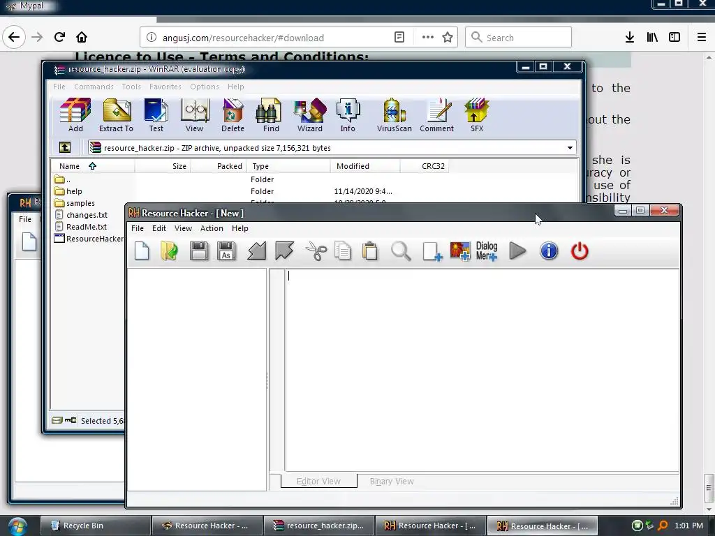Click the Info icon in WinRAR toolbar
Image resolution: width=715 pixels, height=536 pixels.
(348, 115)
